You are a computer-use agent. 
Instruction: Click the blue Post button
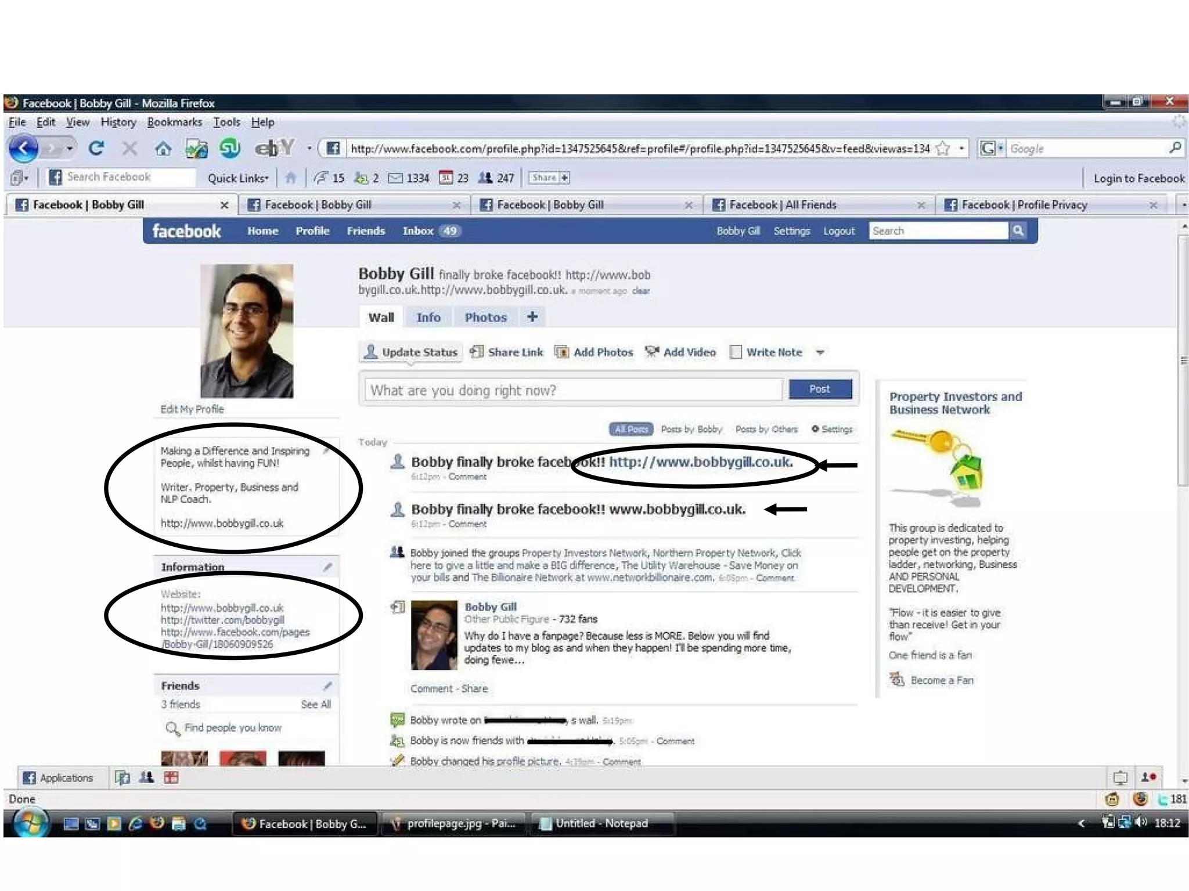click(820, 389)
